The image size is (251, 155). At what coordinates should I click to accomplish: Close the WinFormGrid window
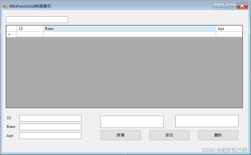pyautogui.click(x=242, y=6)
